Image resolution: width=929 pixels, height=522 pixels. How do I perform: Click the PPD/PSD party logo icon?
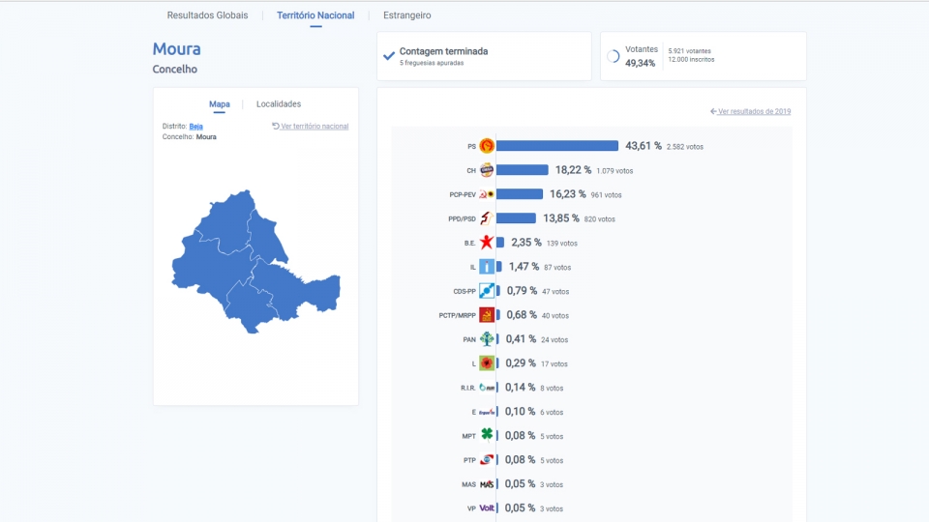487,218
